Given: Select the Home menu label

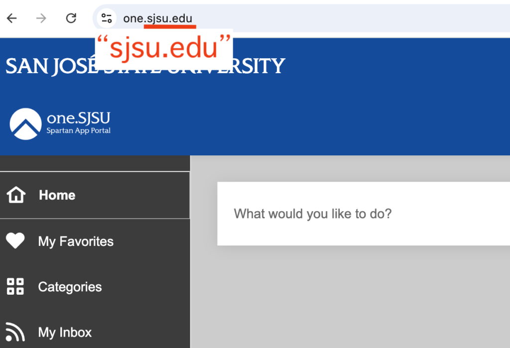Looking at the screenshot, I should (57, 195).
